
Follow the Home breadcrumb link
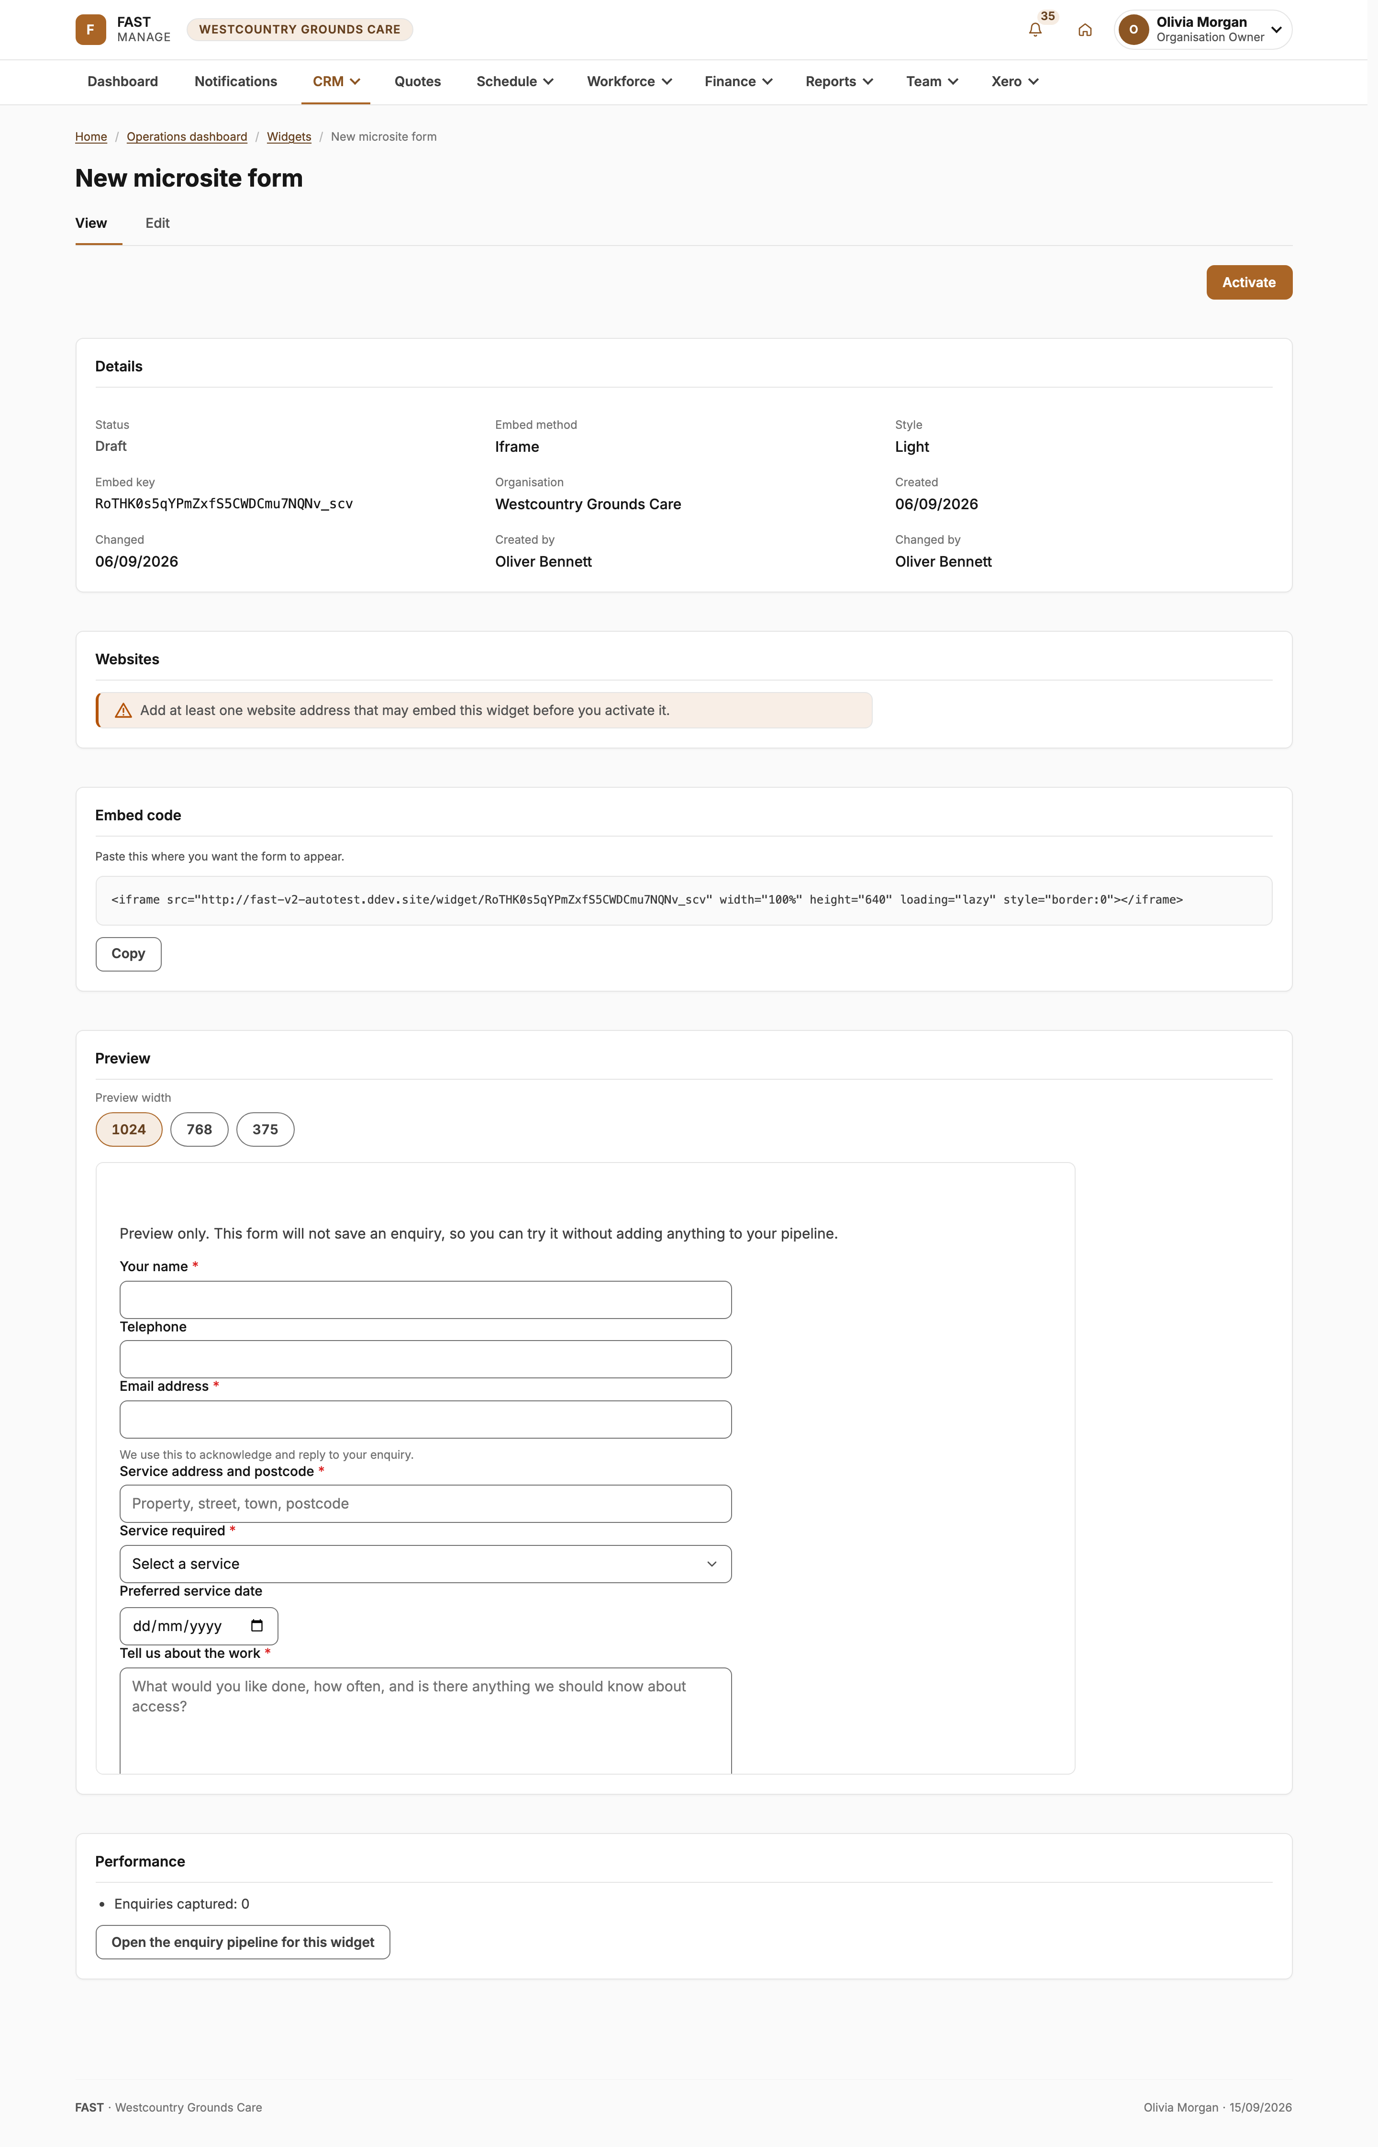[x=91, y=137]
